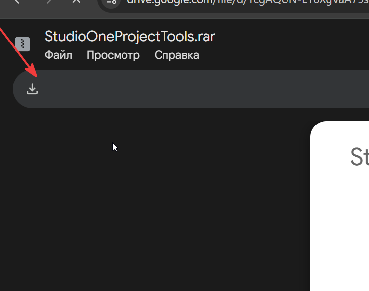Download the file with the download icon
This screenshot has width=369, height=291.
click(x=32, y=89)
